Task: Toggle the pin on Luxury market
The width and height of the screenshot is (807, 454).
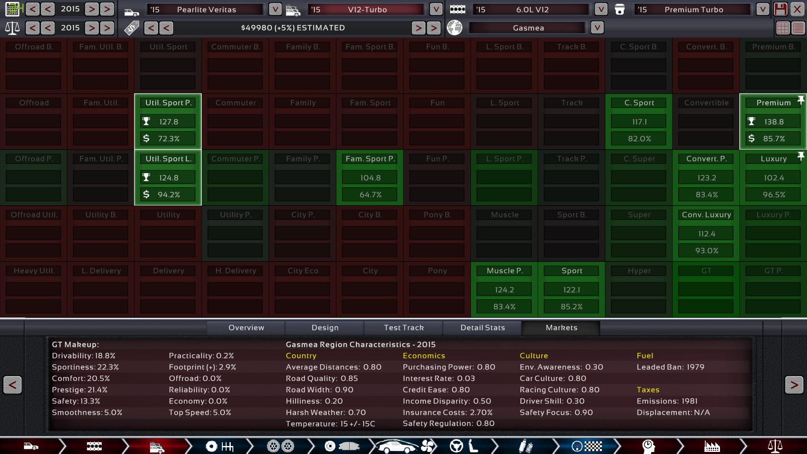Action: [x=801, y=156]
